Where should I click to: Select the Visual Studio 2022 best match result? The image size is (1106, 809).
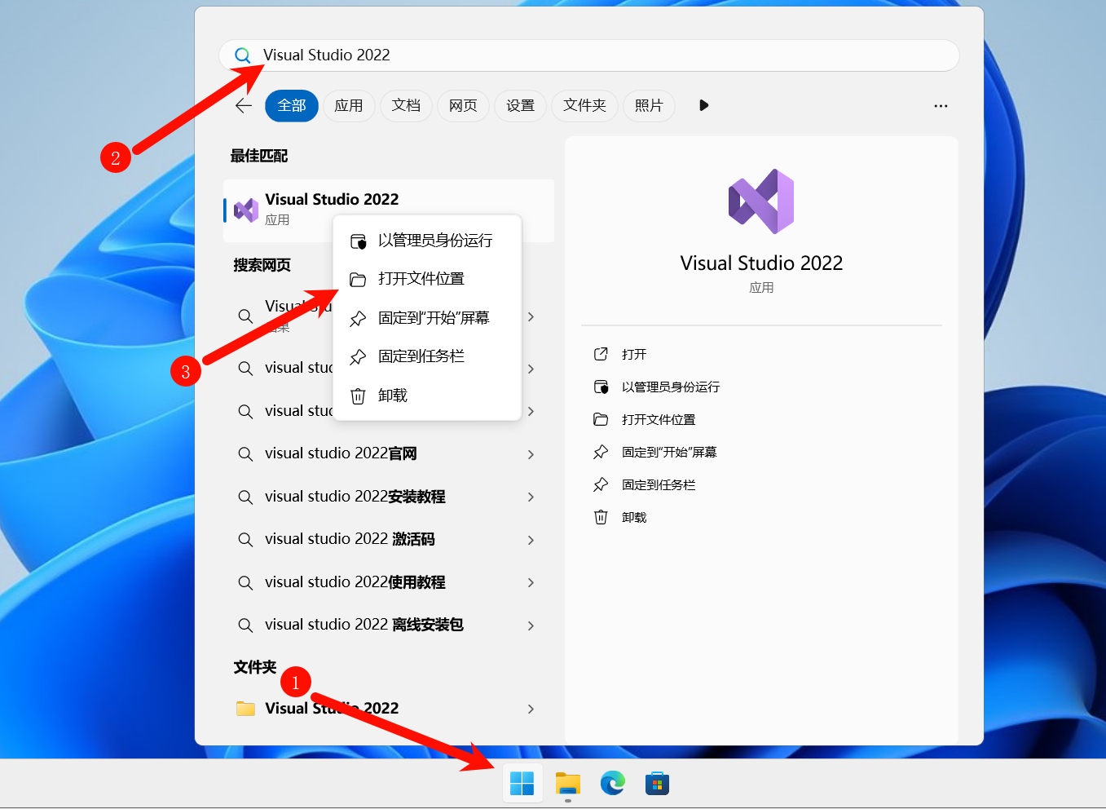(x=388, y=210)
